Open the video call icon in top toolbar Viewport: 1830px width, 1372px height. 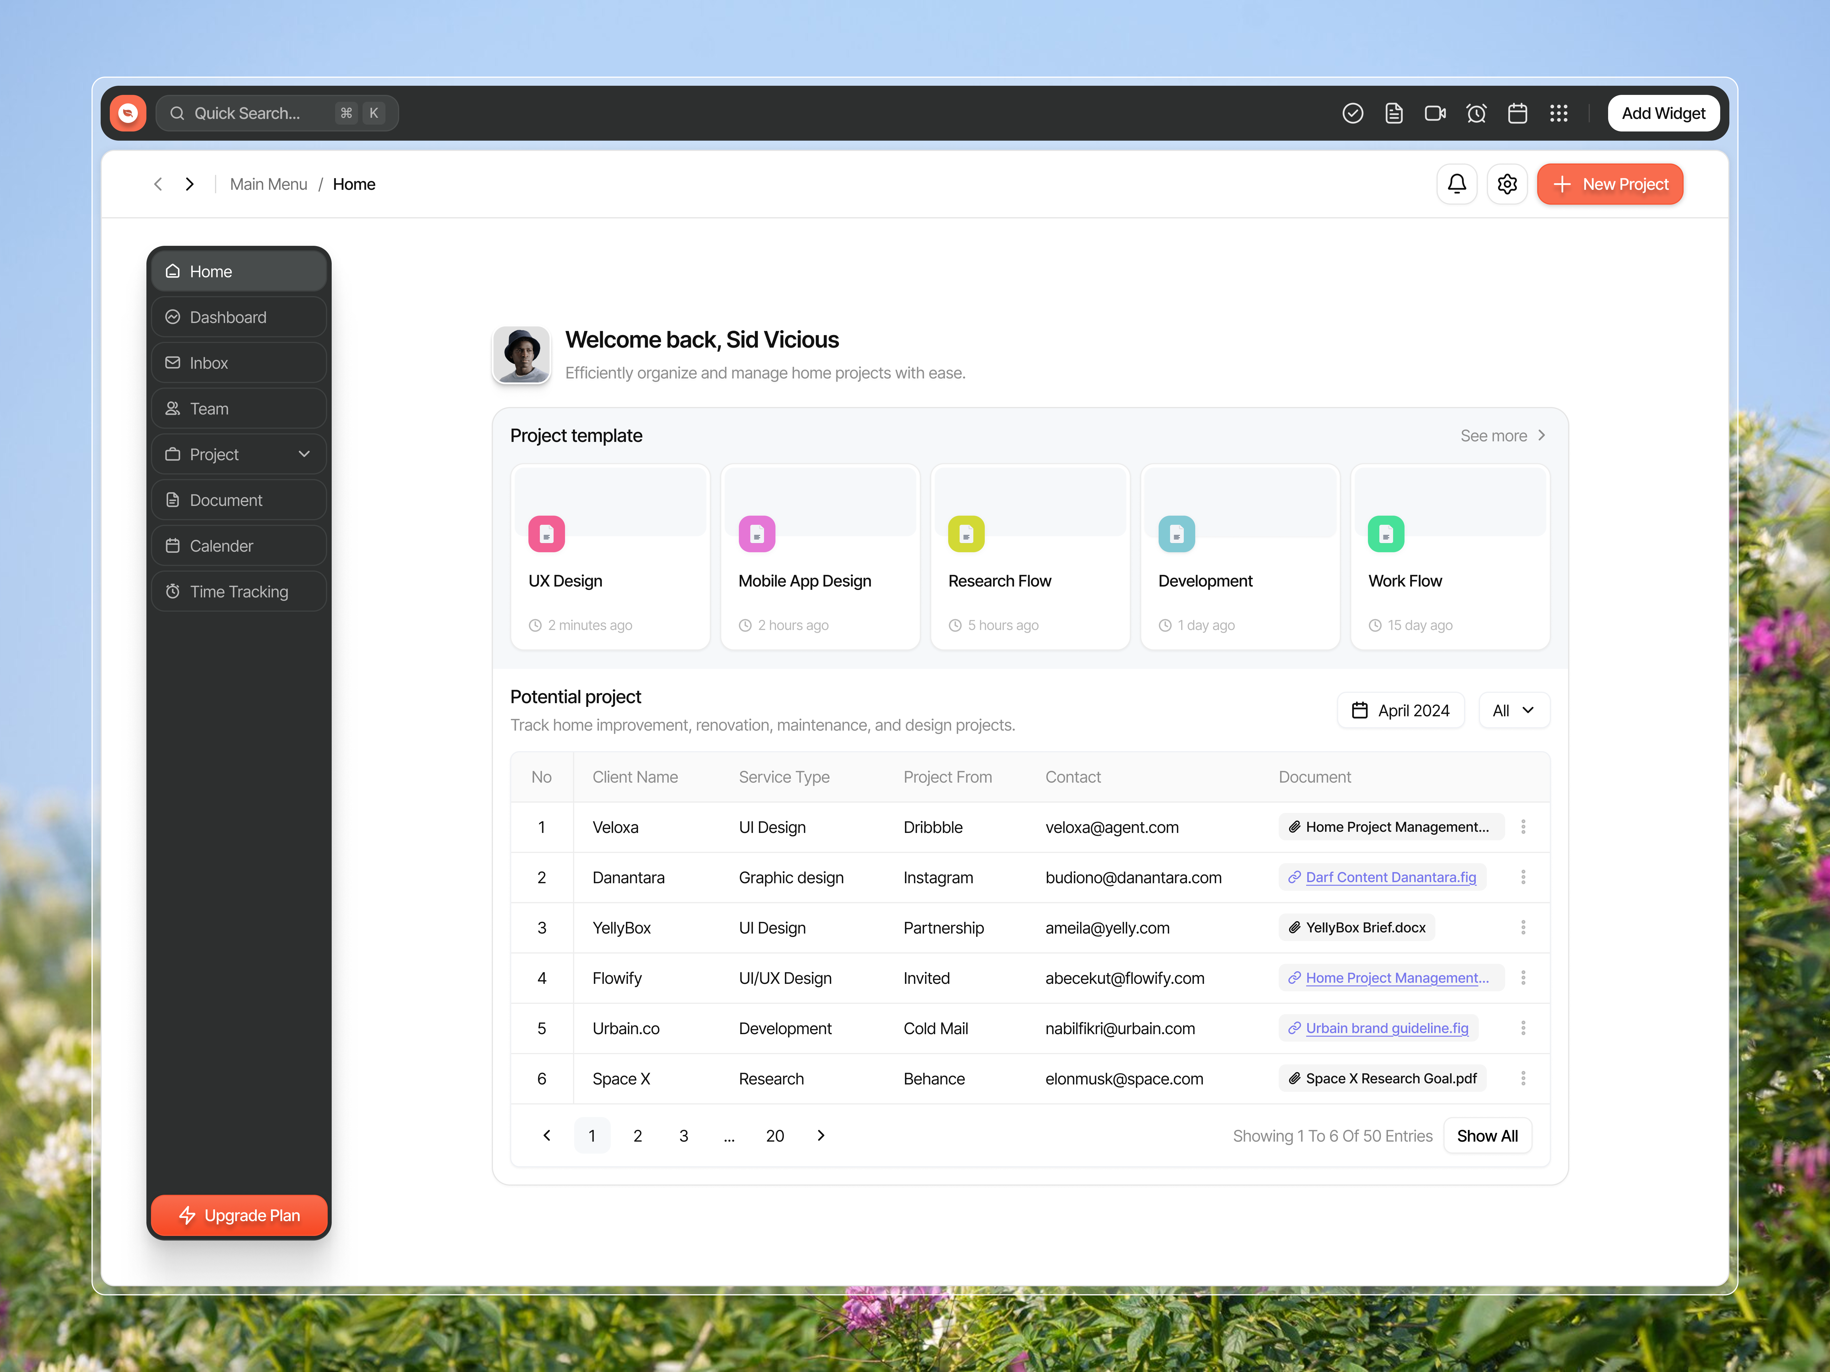(x=1435, y=113)
